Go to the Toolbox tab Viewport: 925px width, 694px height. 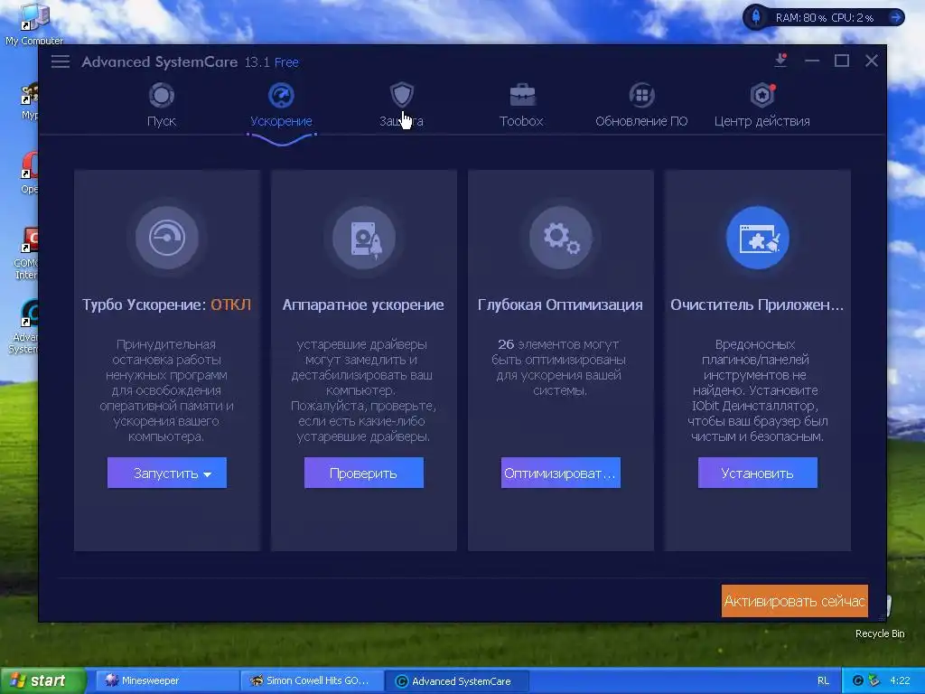tap(521, 107)
